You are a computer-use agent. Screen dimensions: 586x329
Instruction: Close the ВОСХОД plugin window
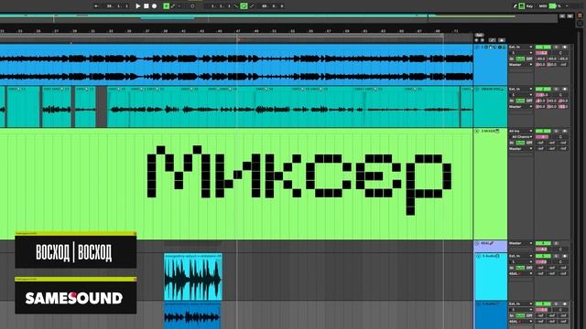point(135,234)
